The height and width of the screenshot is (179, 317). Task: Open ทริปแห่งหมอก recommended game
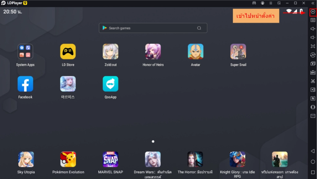coord(280,159)
